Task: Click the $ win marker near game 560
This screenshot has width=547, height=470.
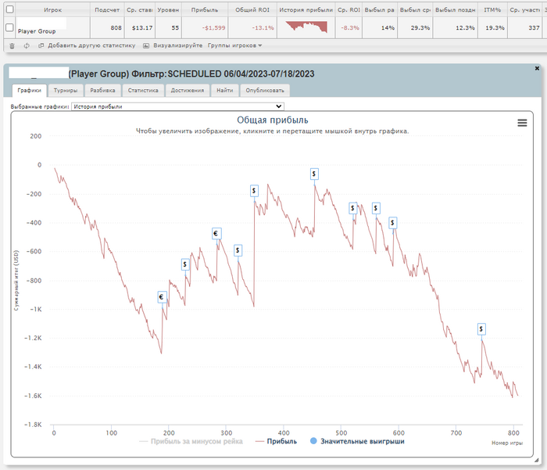Action: point(376,209)
